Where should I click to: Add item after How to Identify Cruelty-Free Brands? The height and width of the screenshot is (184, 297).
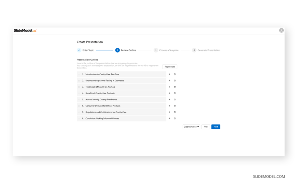(170, 99)
